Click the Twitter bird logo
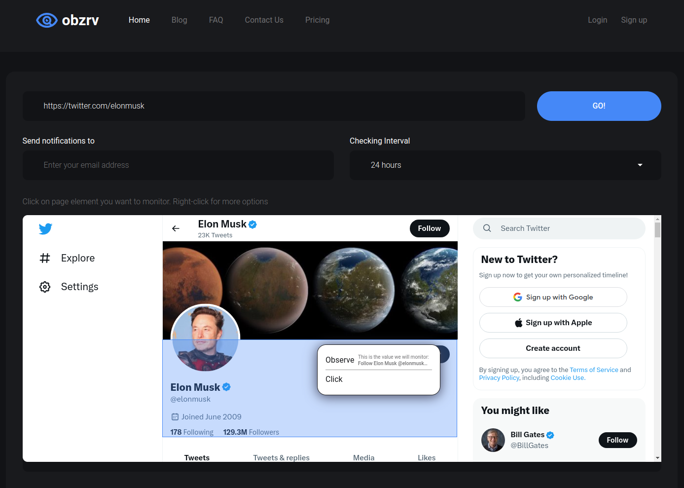 click(x=45, y=228)
